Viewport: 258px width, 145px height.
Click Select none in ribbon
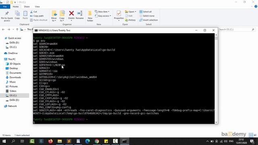click(x=147, y=16)
